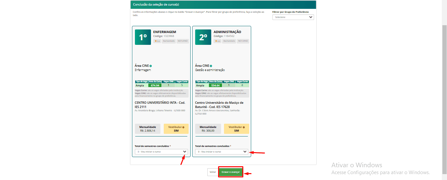This screenshot has width=447, height=180.
Task: Click the info icon beside Administração's Área CINE
Action: [211, 66]
